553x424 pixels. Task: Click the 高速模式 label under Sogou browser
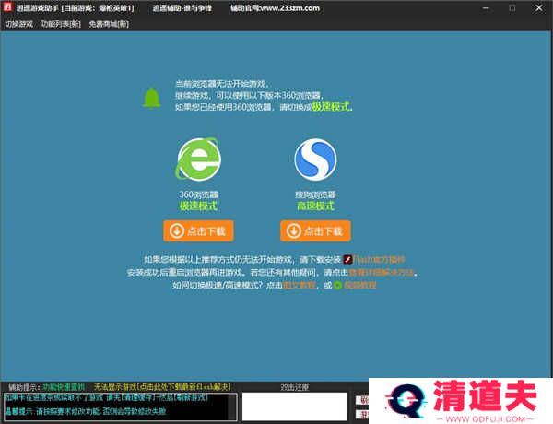(316, 206)
